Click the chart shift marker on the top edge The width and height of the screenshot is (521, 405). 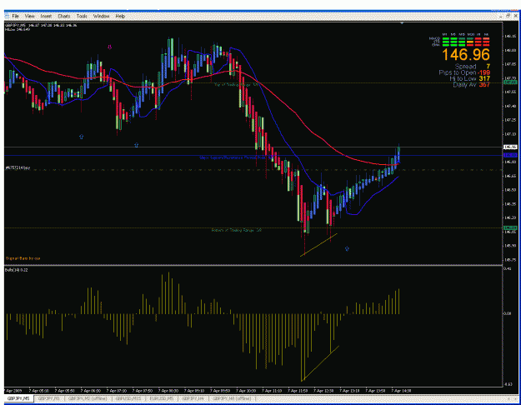tap(402, 23)
